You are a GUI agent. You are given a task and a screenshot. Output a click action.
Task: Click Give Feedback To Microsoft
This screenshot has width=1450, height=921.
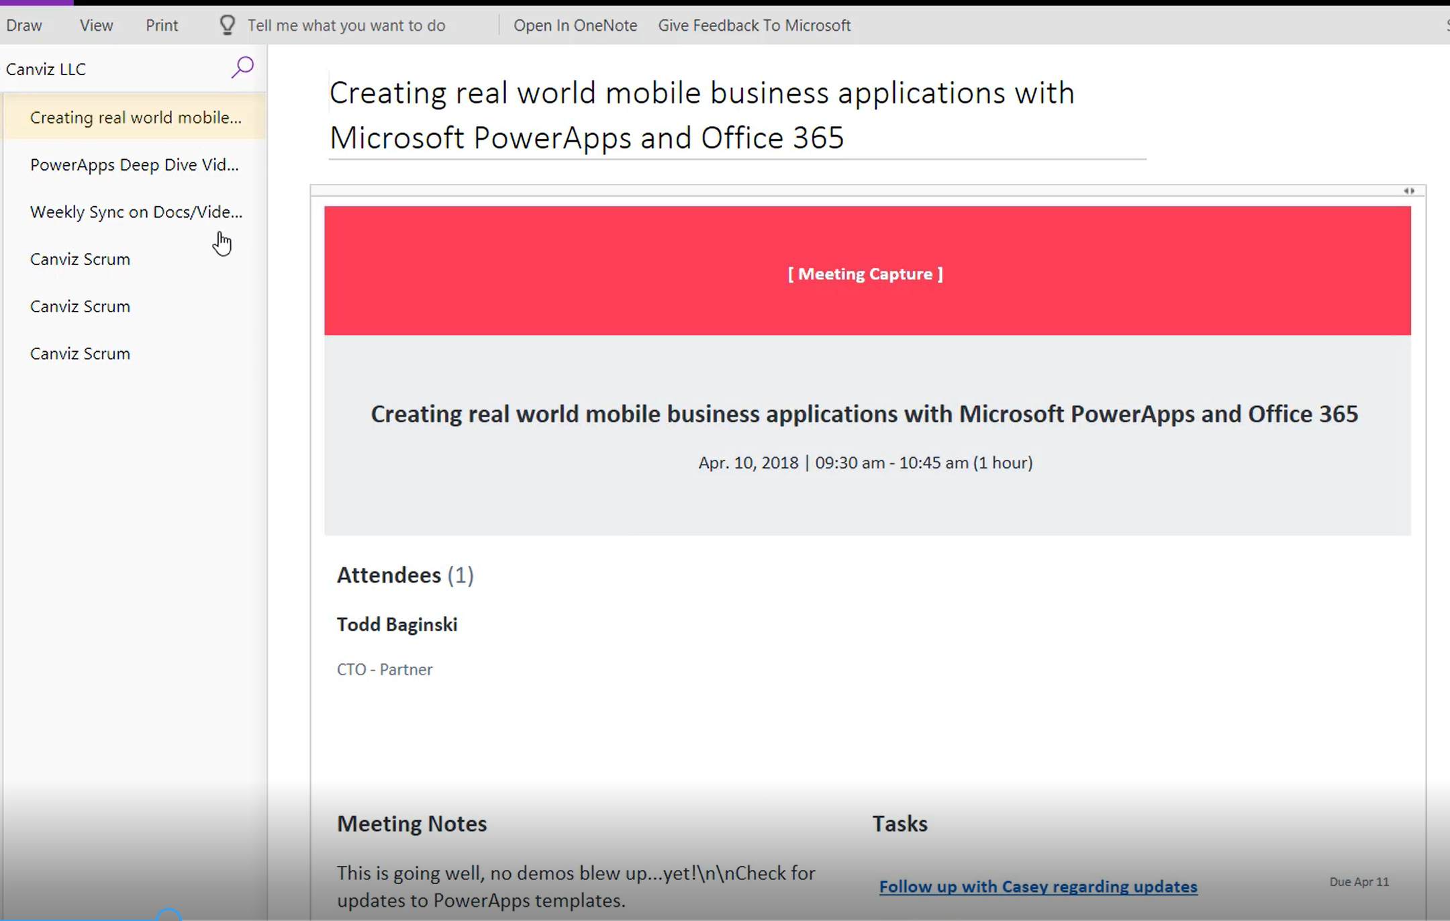(x=754, y=26)
